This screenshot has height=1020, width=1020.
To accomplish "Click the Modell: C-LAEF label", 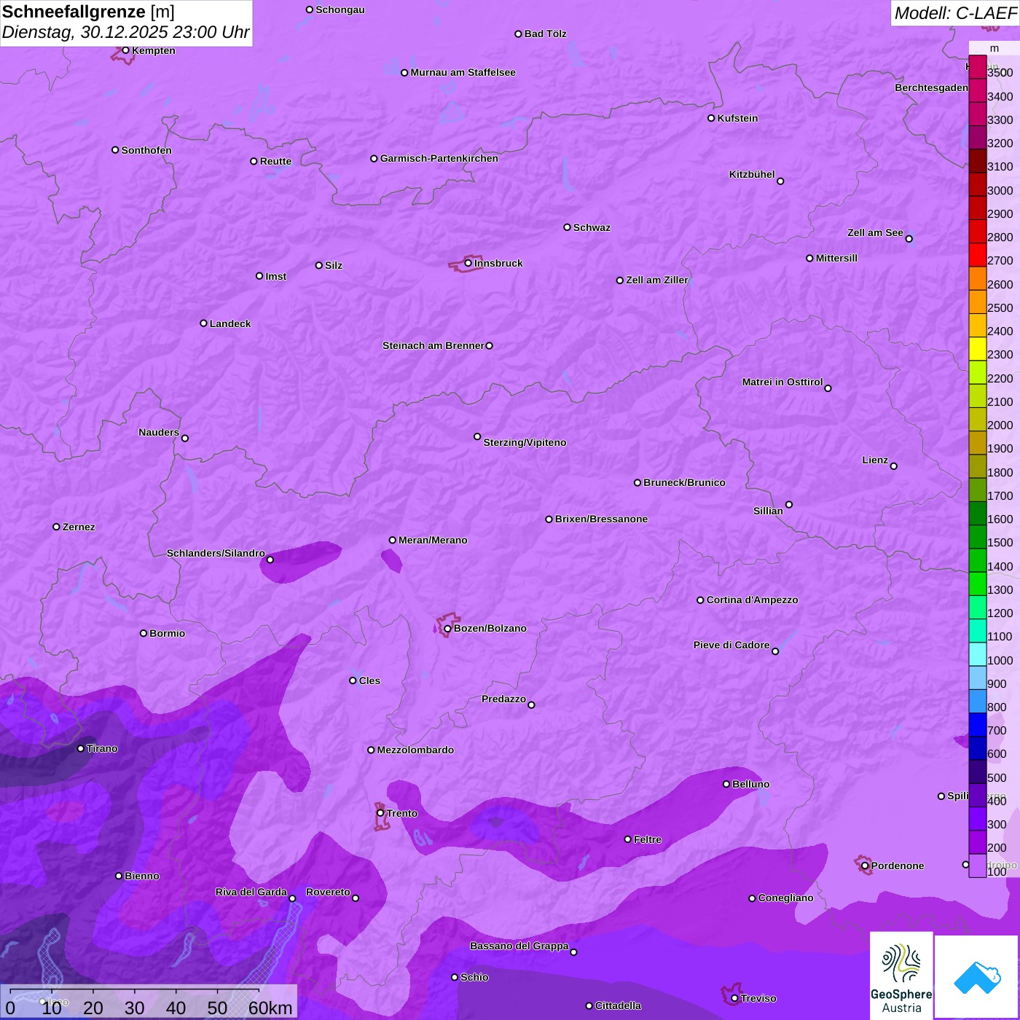I will (x=955, y=13).
